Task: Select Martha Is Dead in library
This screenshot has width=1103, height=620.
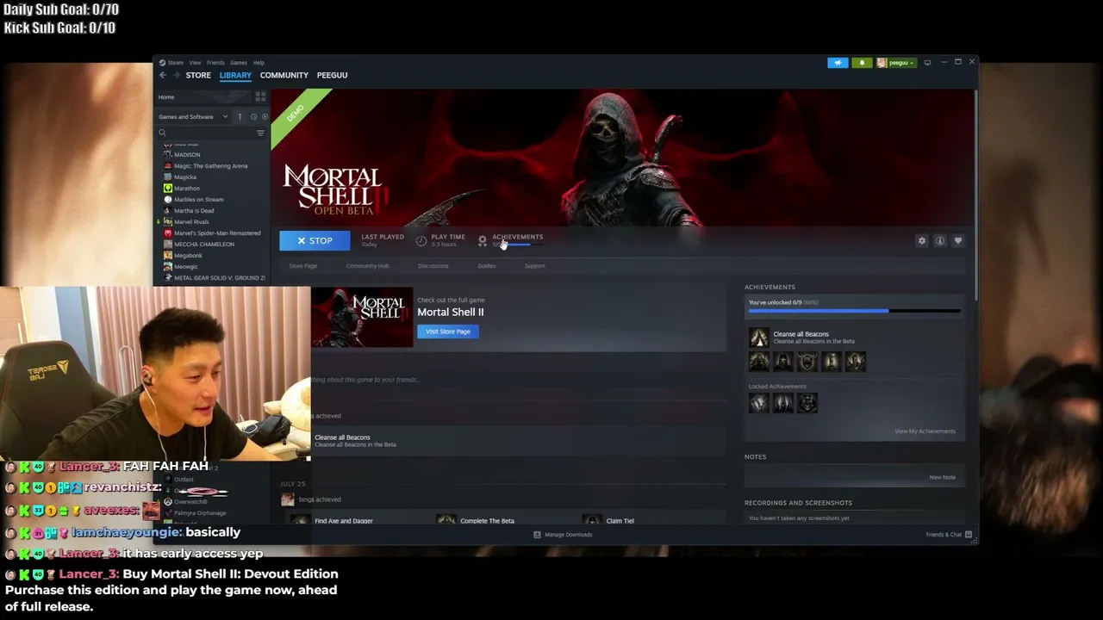Action: tap(194, 211)
